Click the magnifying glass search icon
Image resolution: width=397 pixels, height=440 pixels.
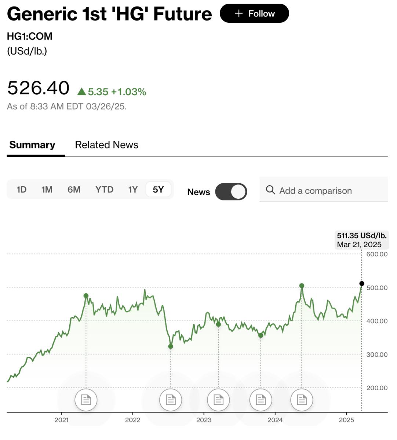pyautogui.click(x=270, y=190)
